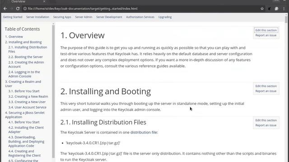Image resolution: width=289 pixels, height=162 pixels.
Task: Edit the Overview section
Action: coord(266,30)
